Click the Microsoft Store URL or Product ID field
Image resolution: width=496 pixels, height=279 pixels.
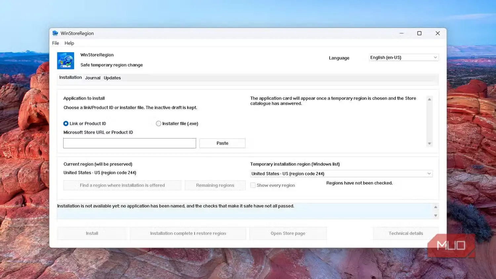[130, 143]
